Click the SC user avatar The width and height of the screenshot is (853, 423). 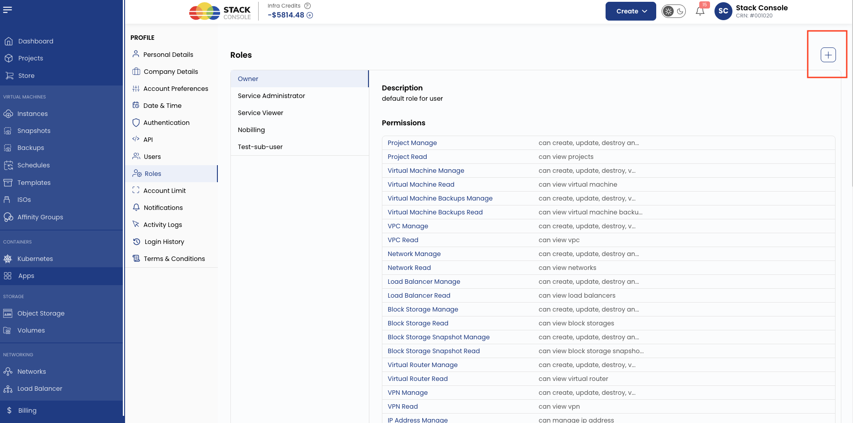723,11
